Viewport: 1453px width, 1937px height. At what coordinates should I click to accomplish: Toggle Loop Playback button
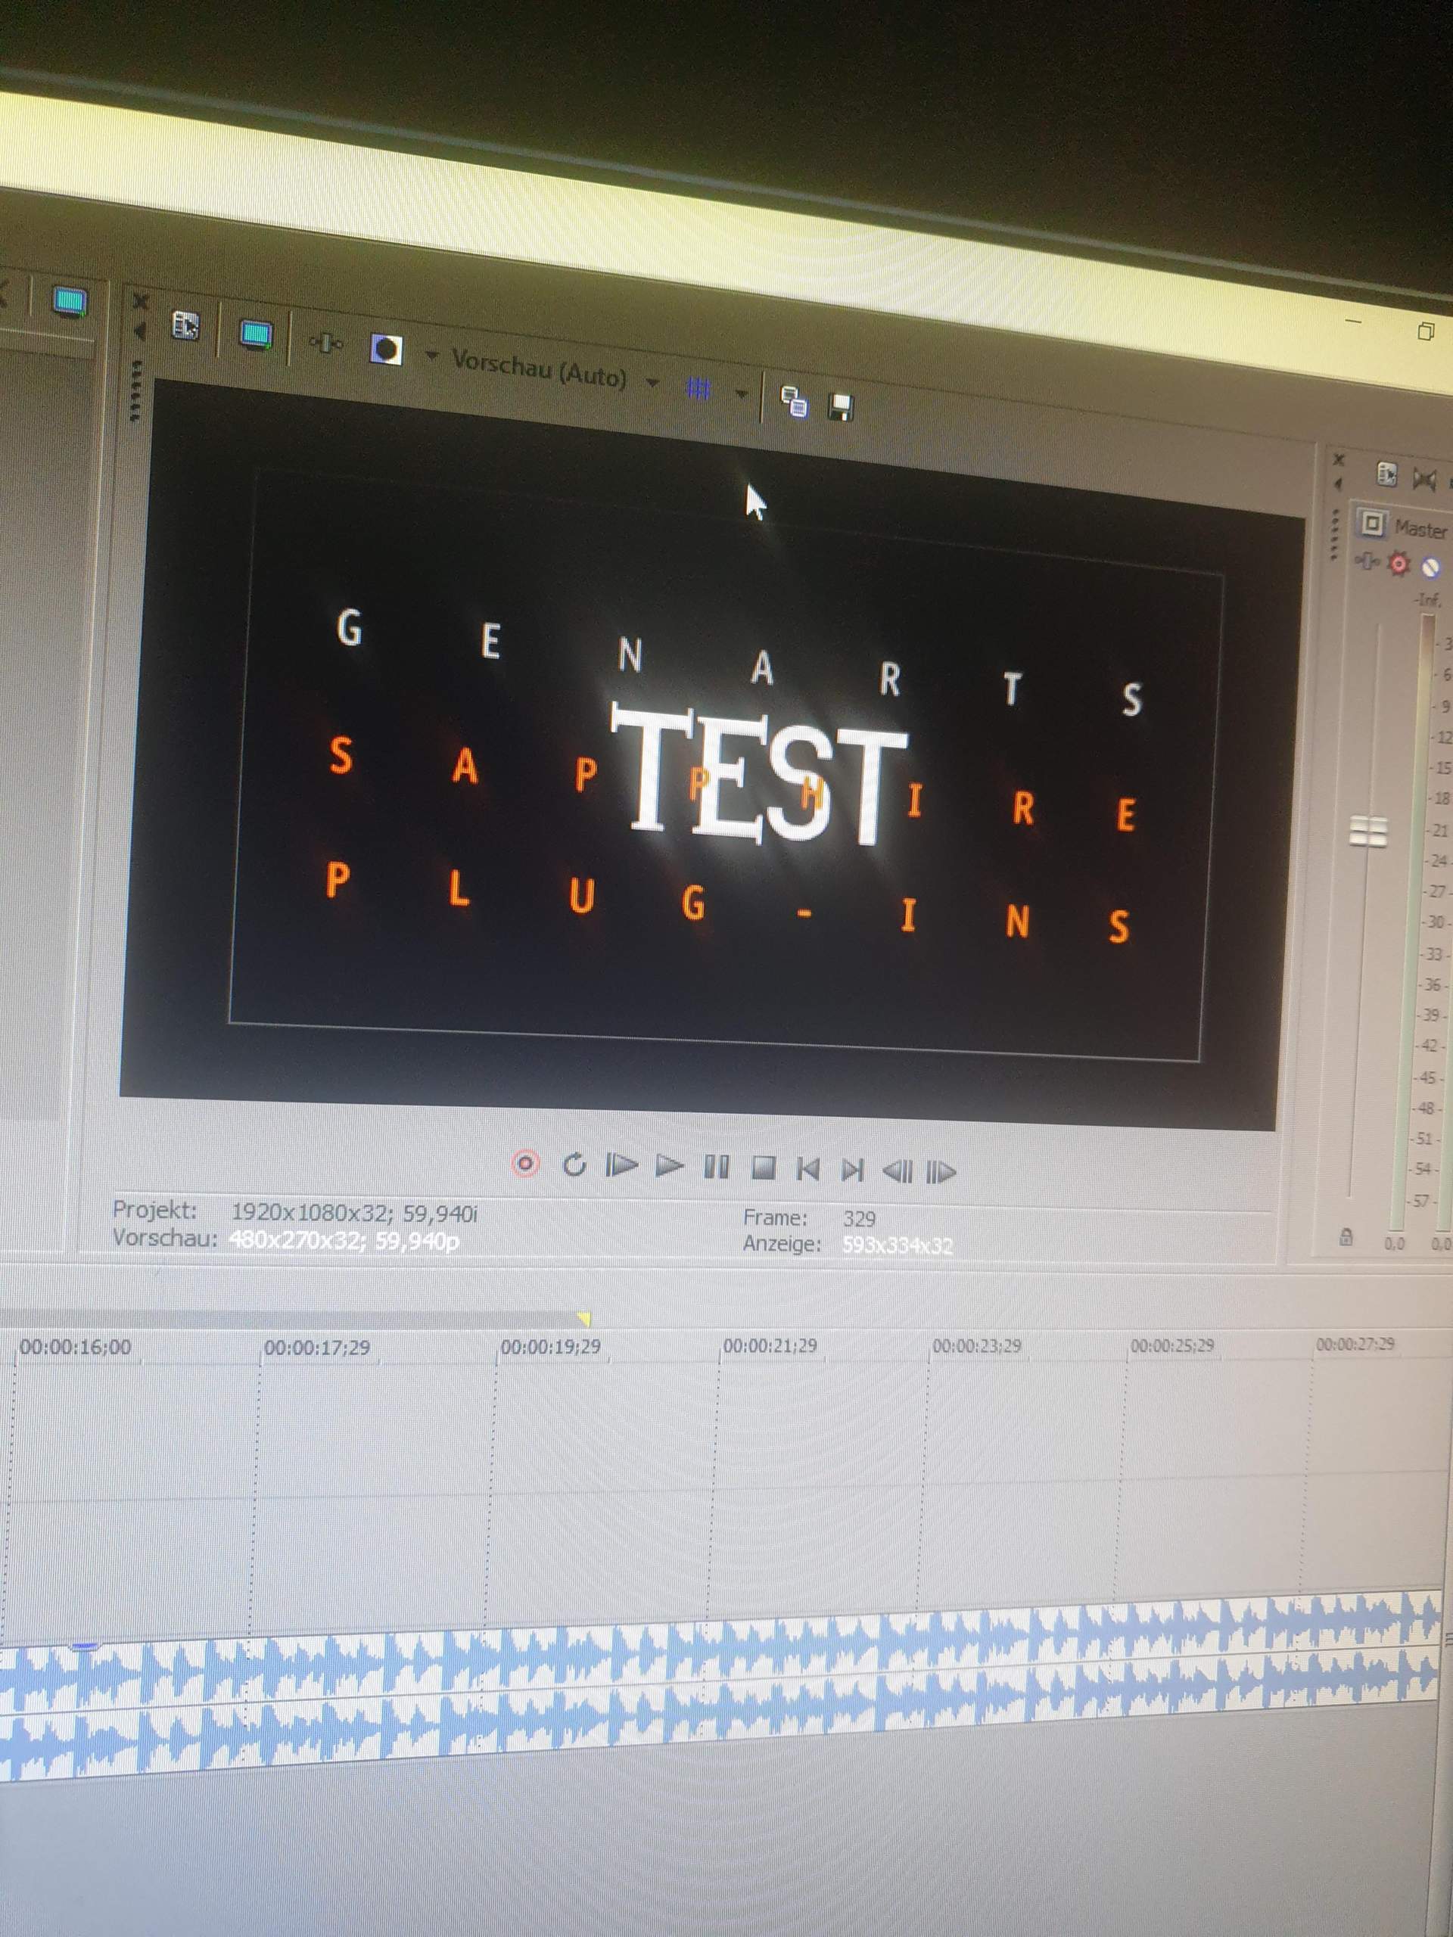coord(574,1164)
